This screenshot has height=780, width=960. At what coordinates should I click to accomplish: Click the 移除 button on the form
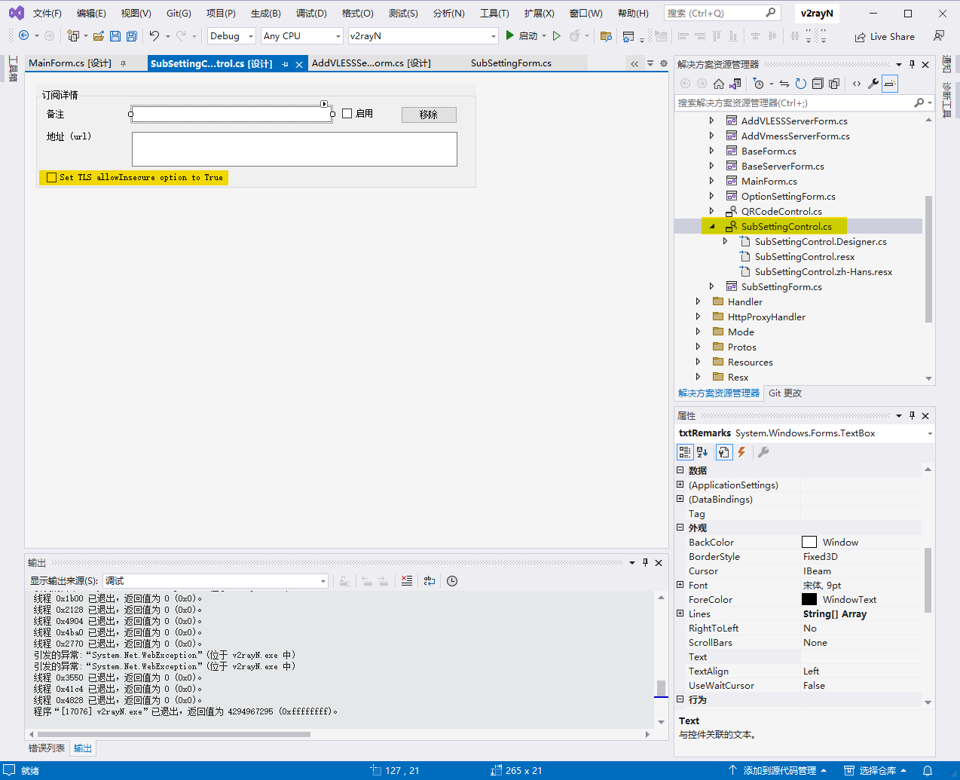tap(428, 115)
